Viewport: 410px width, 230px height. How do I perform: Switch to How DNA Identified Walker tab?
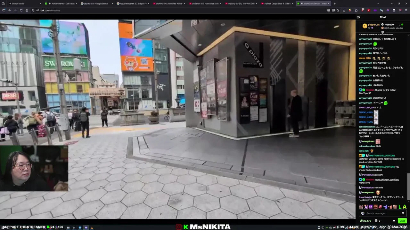coord(168,4)
